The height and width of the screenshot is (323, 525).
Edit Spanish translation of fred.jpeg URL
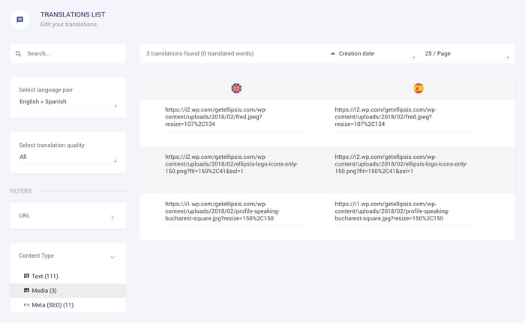[404, 117]
